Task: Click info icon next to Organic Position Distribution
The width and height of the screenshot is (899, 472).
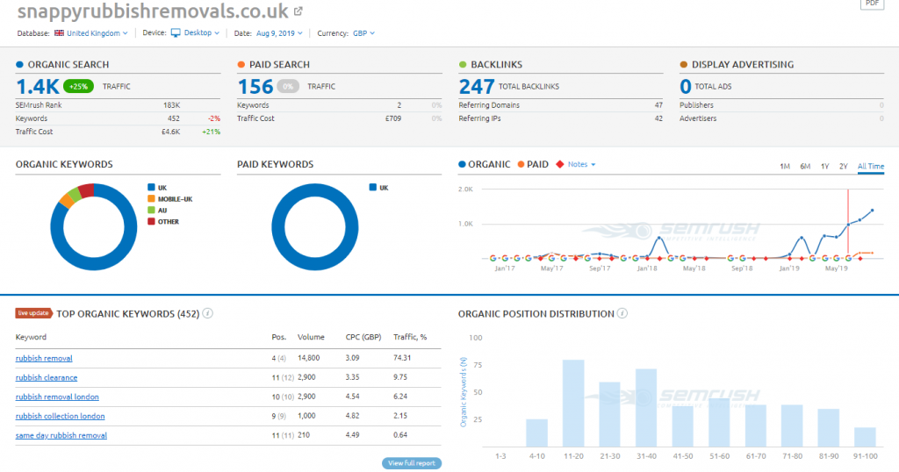Action: (622, 313)
